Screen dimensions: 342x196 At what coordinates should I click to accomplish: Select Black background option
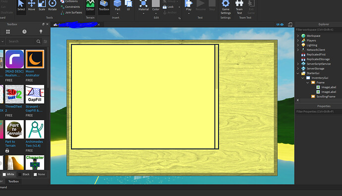click(x=24, y=174)
